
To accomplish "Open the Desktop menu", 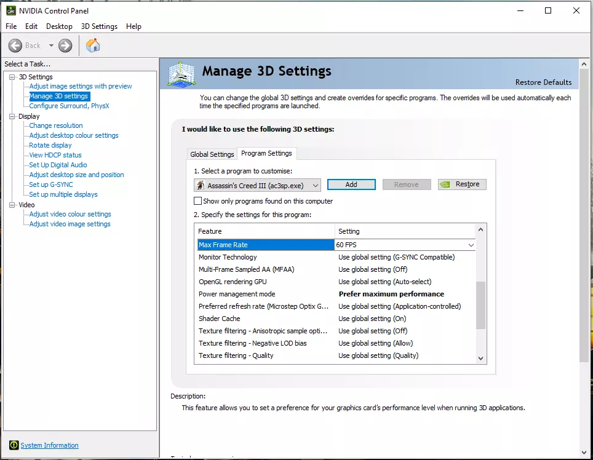I will 59,26.
